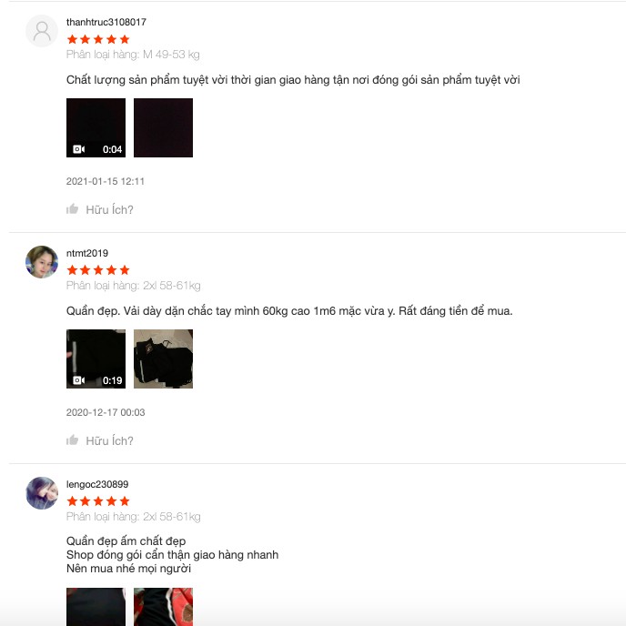The height and width of the screenshot is (626, 626).
Task: Open the dark photo beside the 0:04 video
Action: tap(163, 127)
